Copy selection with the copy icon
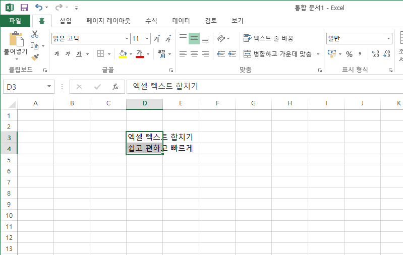 point(35,46)
